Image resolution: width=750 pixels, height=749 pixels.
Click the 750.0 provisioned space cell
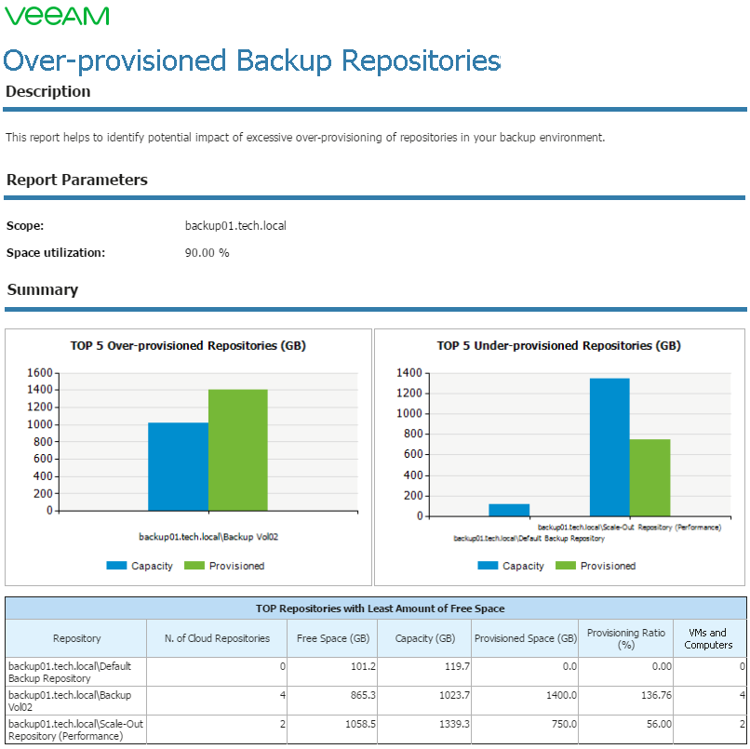point(525,729)
